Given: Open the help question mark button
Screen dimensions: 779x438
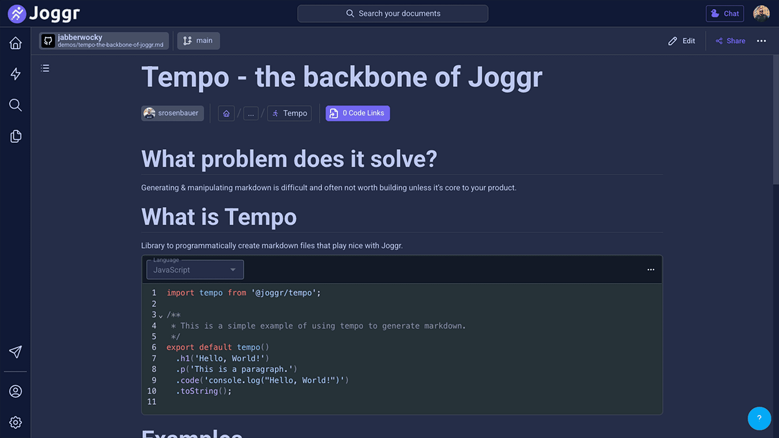Looking at the screenshot, I should [759, 418].
